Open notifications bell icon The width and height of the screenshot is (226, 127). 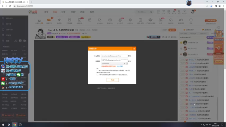[x=179, y=12]
